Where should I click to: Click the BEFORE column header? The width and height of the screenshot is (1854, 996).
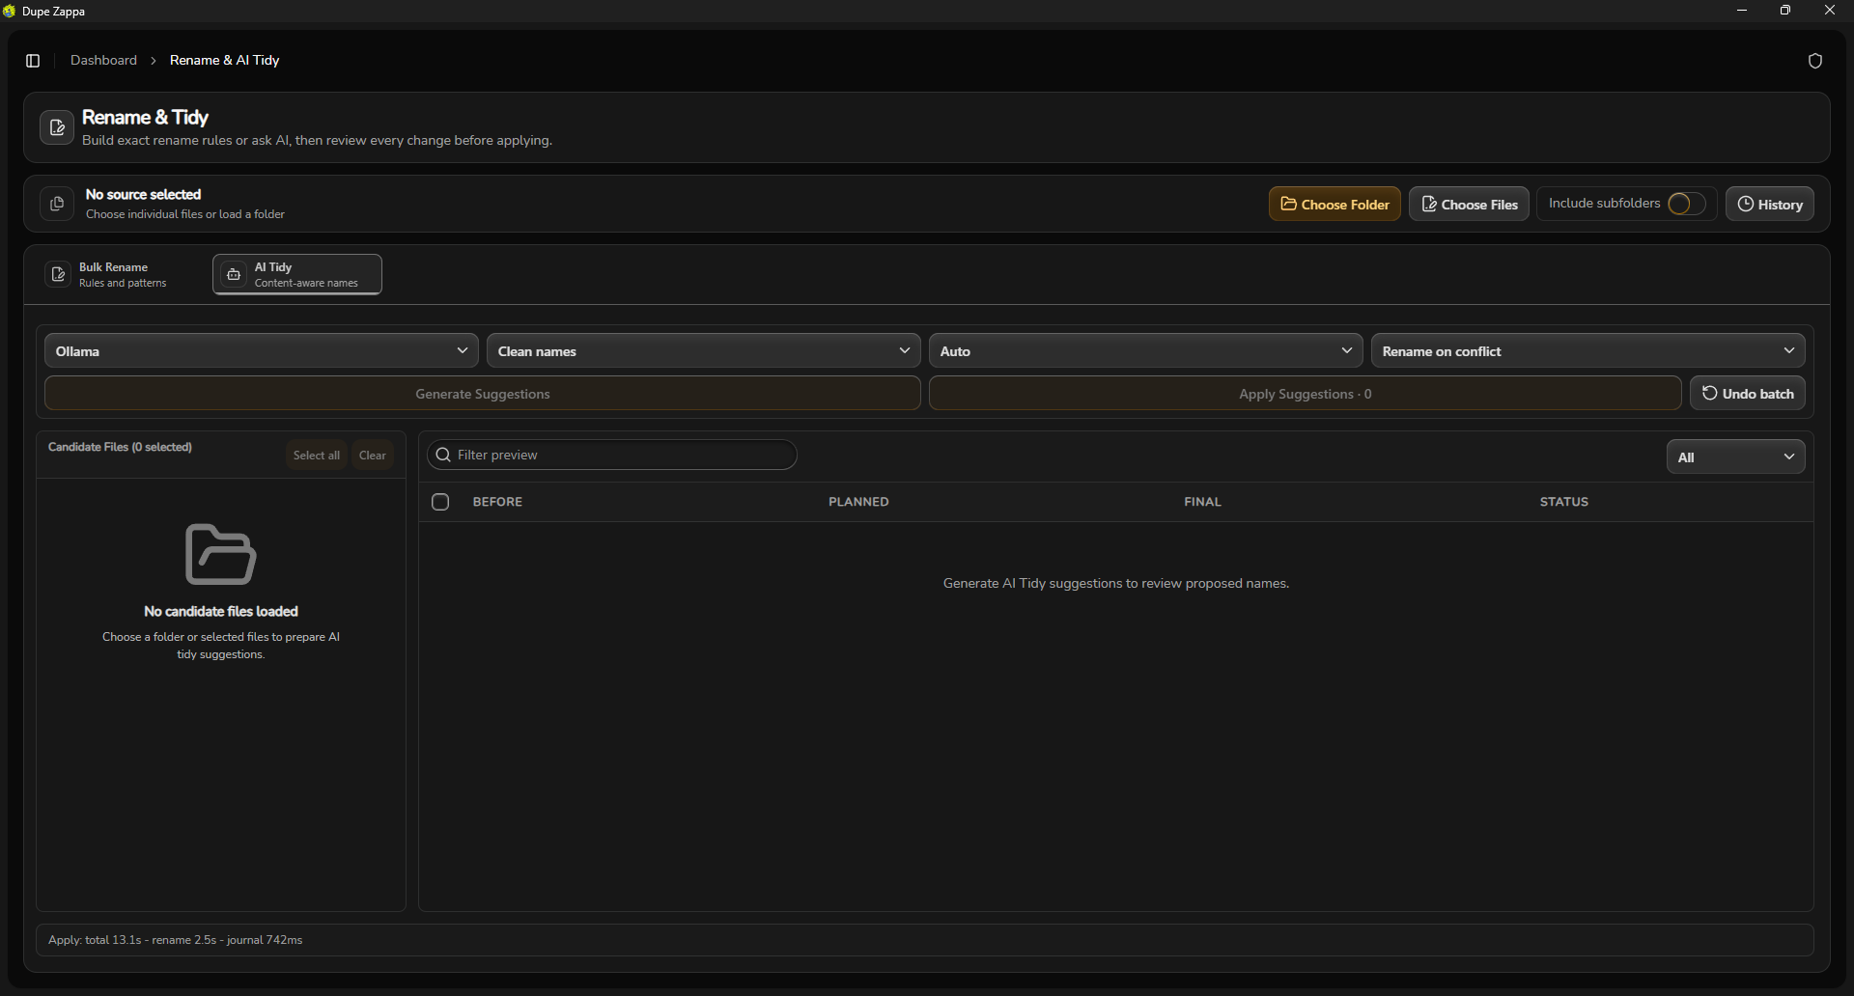click(x=497, y=502)
